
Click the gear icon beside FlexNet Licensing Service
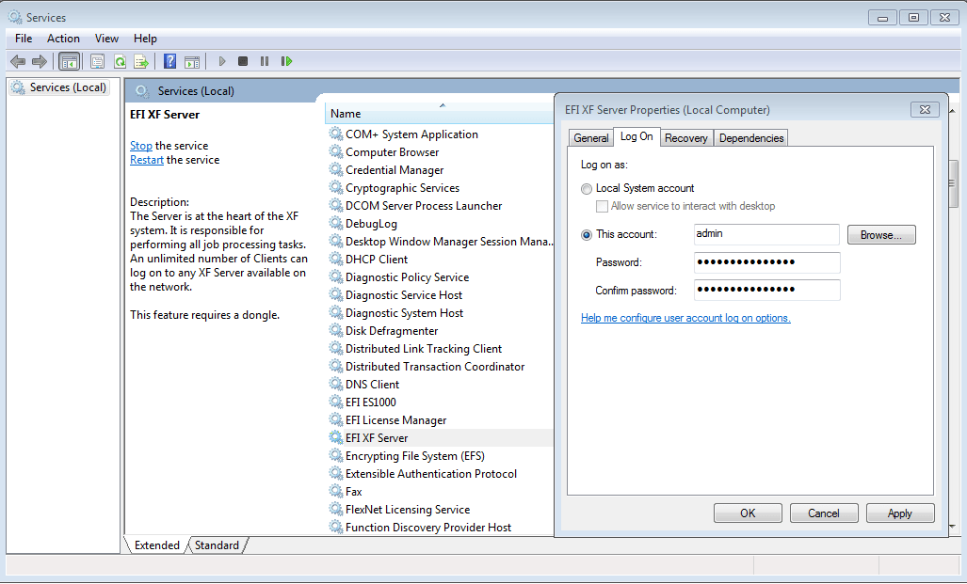pos(335,509)
